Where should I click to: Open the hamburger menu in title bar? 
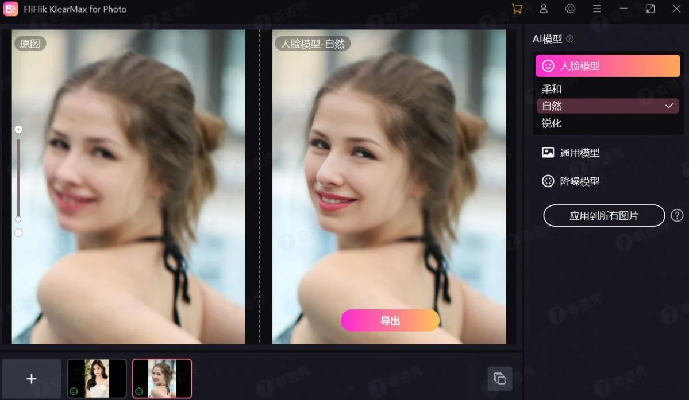(x=597, y=9)
